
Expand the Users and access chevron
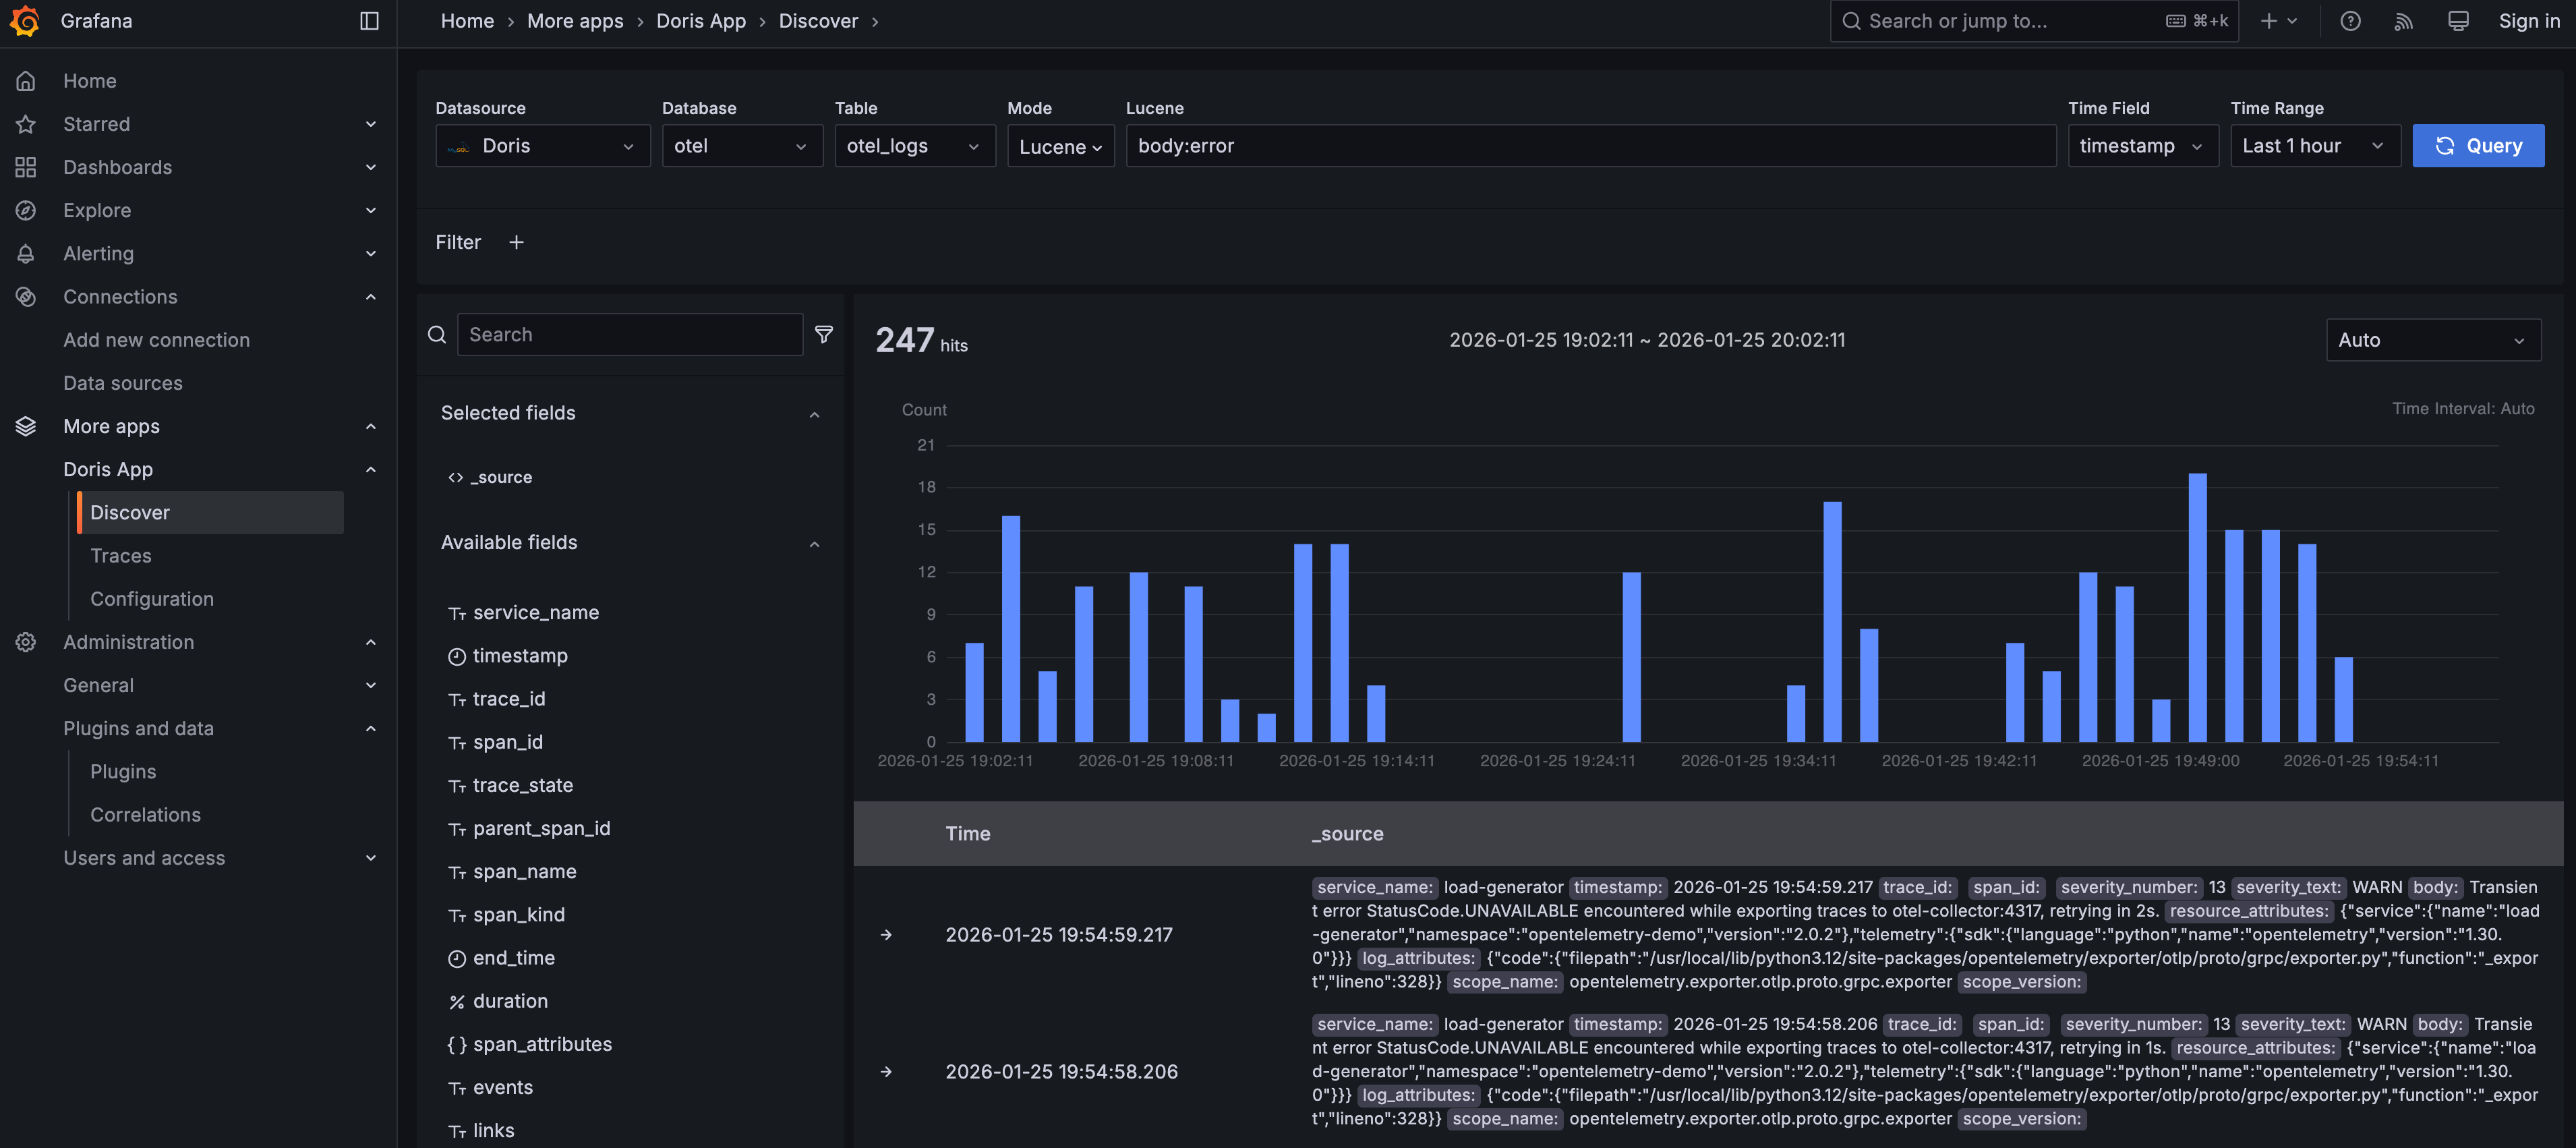point(371,858)
